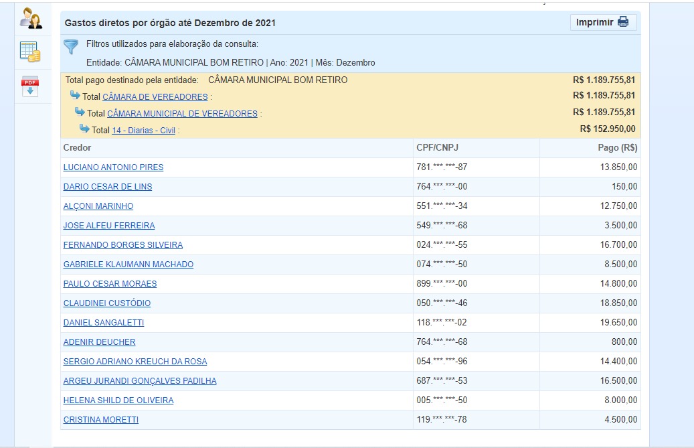694x448 pixels.
Task: Click the blue funnel filter icon
Action: tap(71, 47)
